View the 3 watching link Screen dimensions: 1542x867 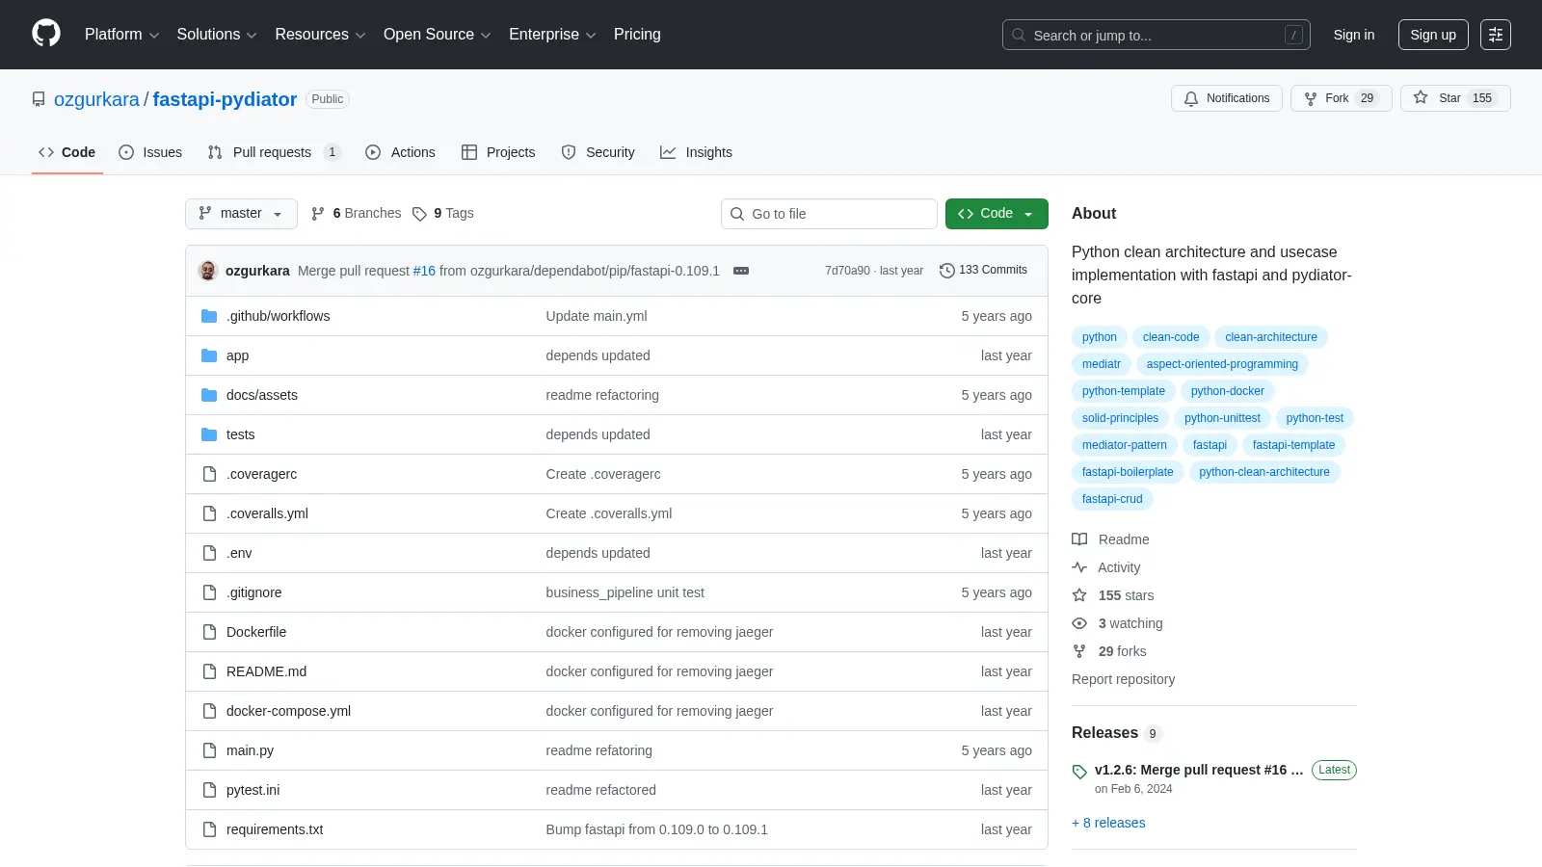click(1117, 623)
